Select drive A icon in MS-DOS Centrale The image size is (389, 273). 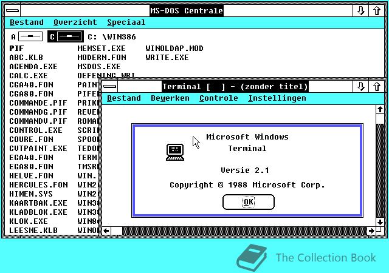27,36
